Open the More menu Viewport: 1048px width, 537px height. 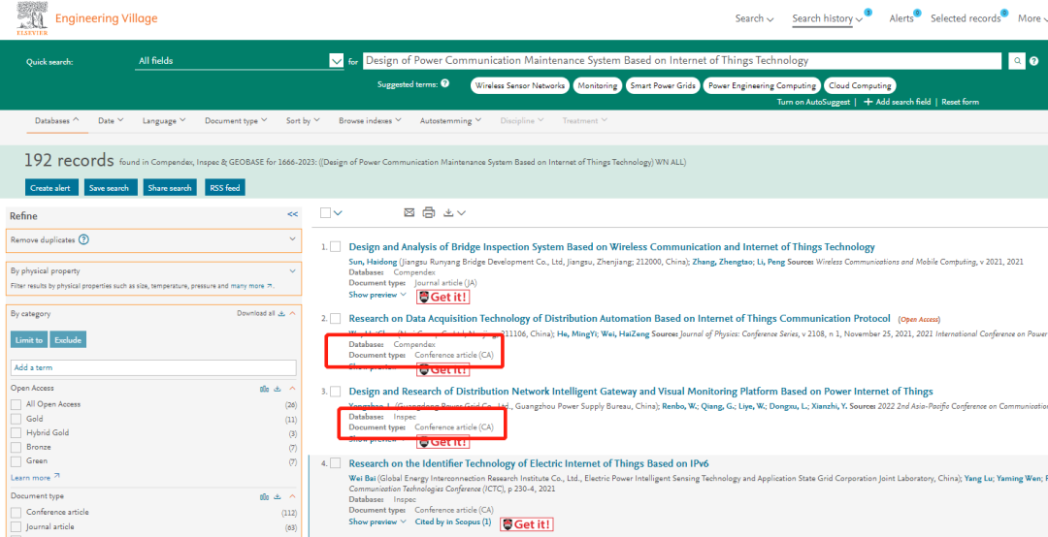coord(1032,18)
